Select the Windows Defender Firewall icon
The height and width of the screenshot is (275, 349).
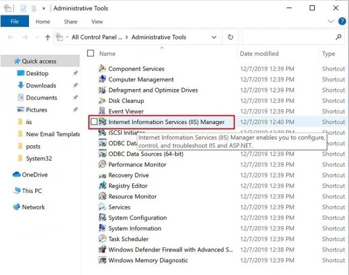(x=102, y=249)
